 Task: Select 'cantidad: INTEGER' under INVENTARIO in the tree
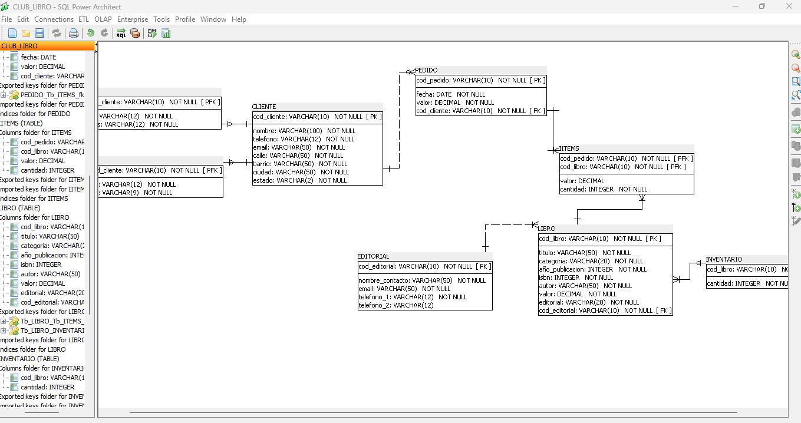point(47,387)
